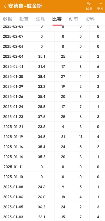Select the 2025-01-11 game row
This screenshot has height=221, width=105.
[52, 167]
